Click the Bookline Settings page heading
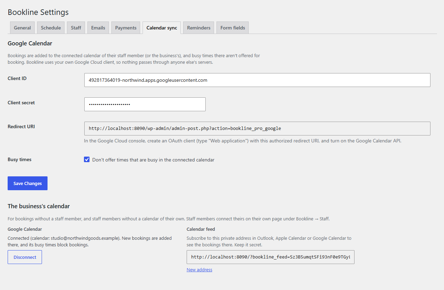 click(x=38, y=12)
